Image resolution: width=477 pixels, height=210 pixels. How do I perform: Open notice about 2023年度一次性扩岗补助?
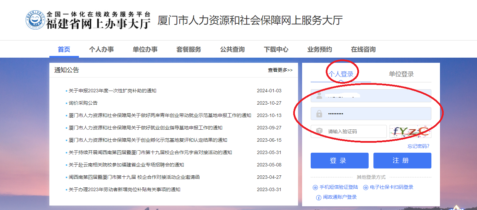pos(112,91)
